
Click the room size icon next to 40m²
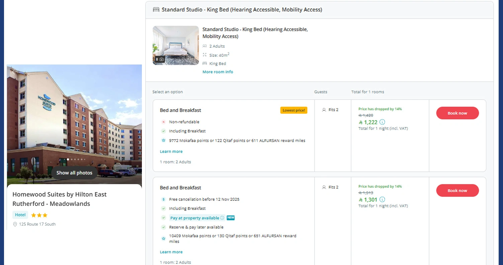coord(205,55)
